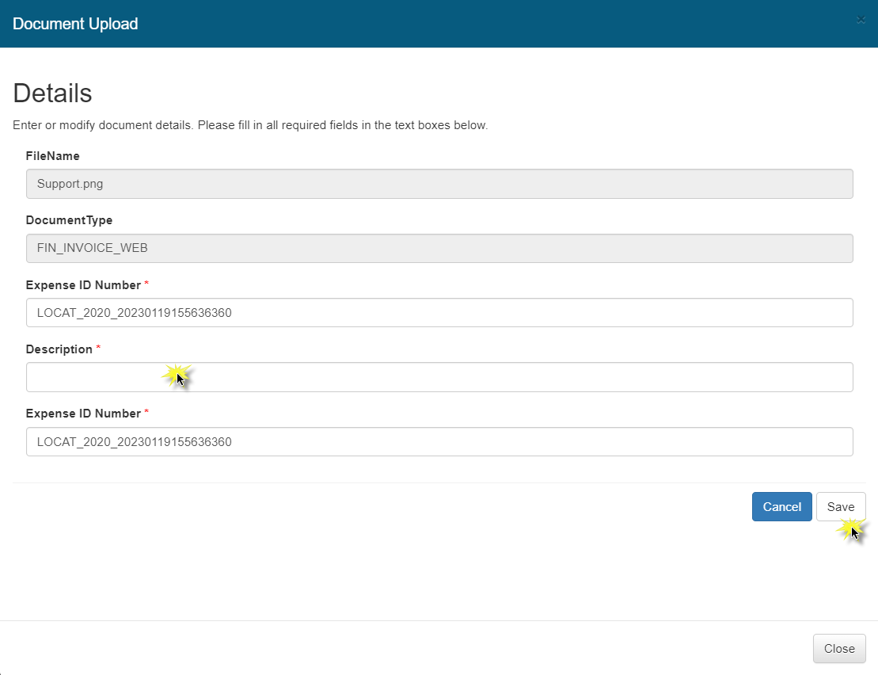Image resolution: width=878 pixels, height=675 pixels.
Task: Click the 'Enter or modify document details' text
Action: 250,125
